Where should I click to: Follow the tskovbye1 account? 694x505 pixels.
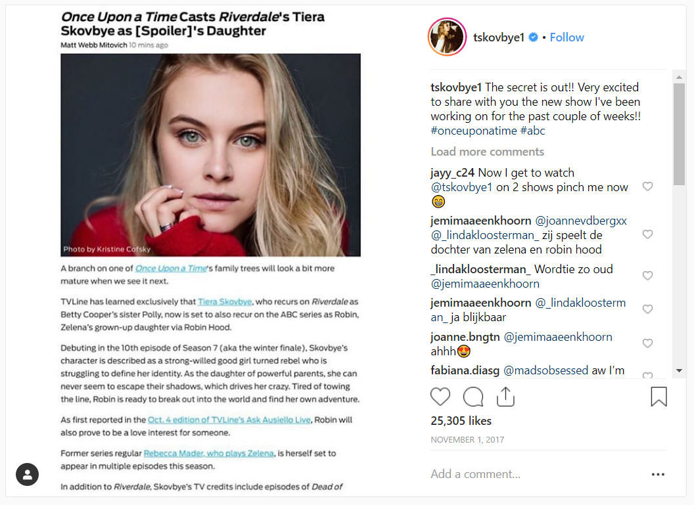[567, 37]
